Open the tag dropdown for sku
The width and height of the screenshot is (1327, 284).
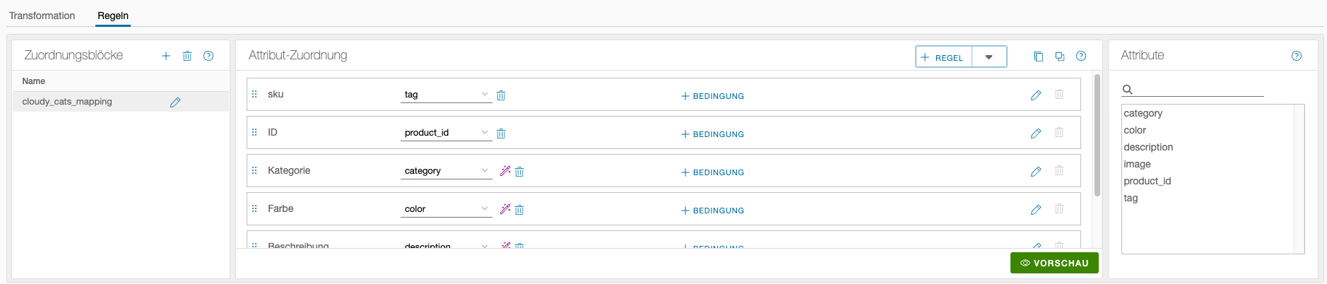pos(484,95)
